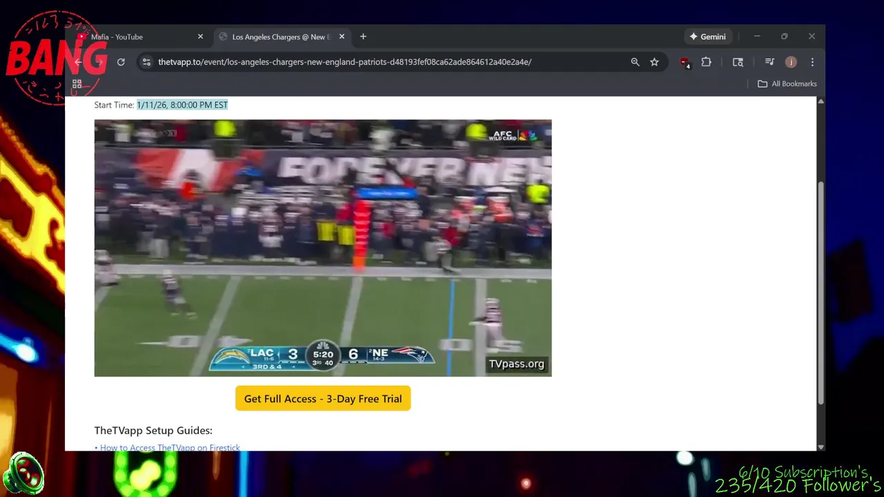
Task: Click the scrollbar down arrow
Action: (x=820, y=447)
